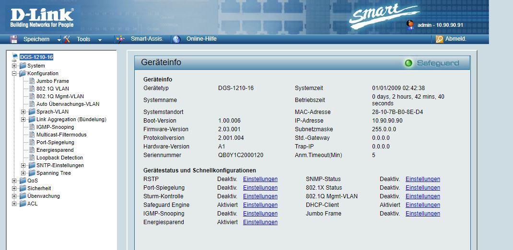Image resolution: width=513 pixels, height=250 pixels.
Task: Open the Speichern dropdown arrow
Action: (59, 40)
